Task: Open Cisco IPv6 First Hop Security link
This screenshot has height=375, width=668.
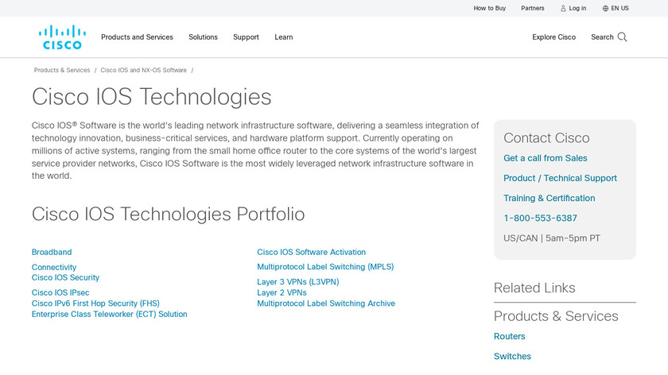Action: click(x=95, y=303)
